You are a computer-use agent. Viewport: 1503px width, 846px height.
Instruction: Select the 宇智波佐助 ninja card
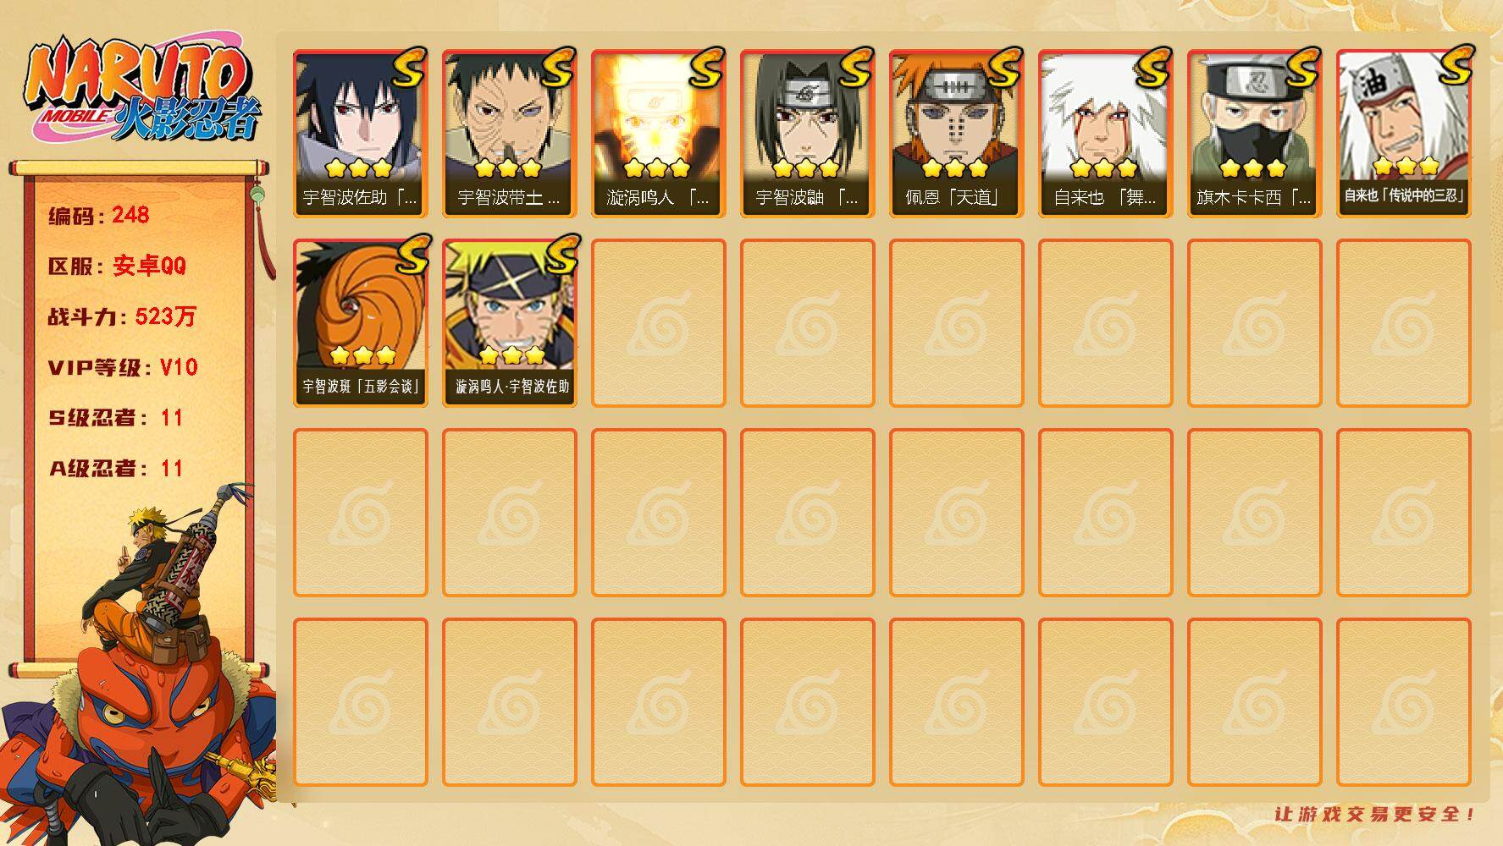click(x=361, y=134)
